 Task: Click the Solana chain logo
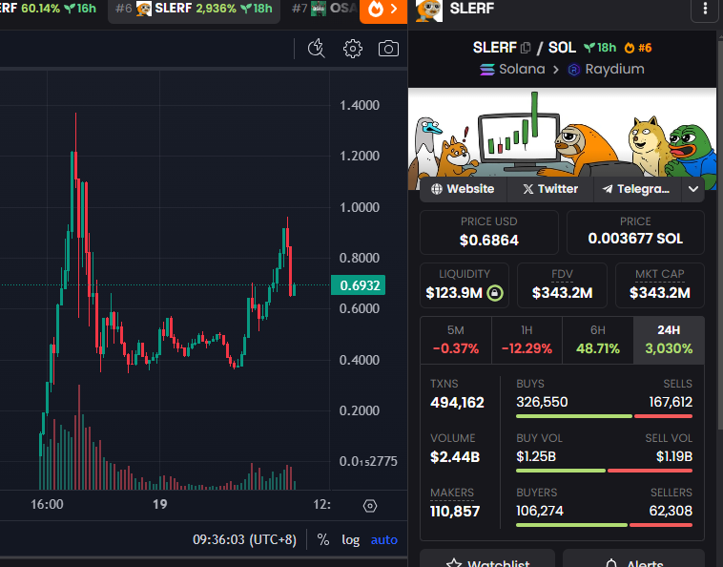(486, 69)
